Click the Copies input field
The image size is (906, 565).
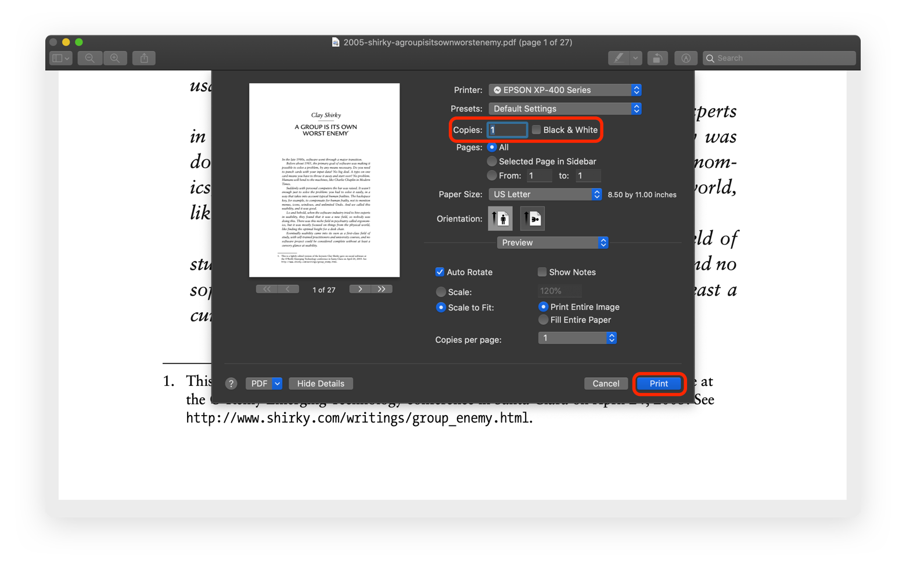pyautogui.click(x=507, y=130)
